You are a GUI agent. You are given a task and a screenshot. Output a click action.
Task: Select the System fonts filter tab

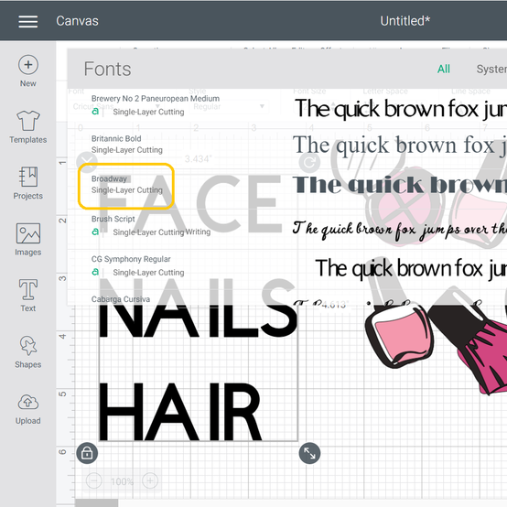491,69
